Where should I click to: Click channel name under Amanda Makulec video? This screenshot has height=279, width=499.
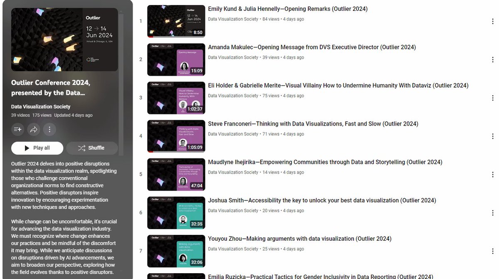(233, 57)
